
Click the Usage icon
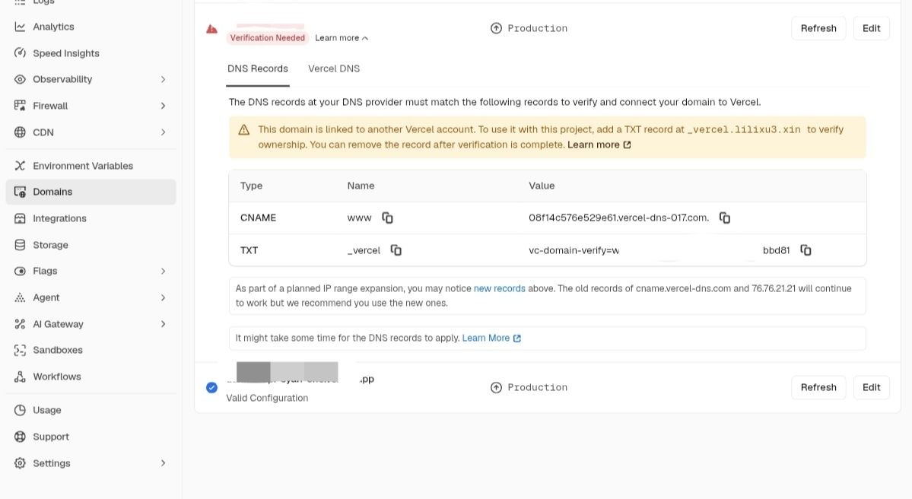(20, 410)
